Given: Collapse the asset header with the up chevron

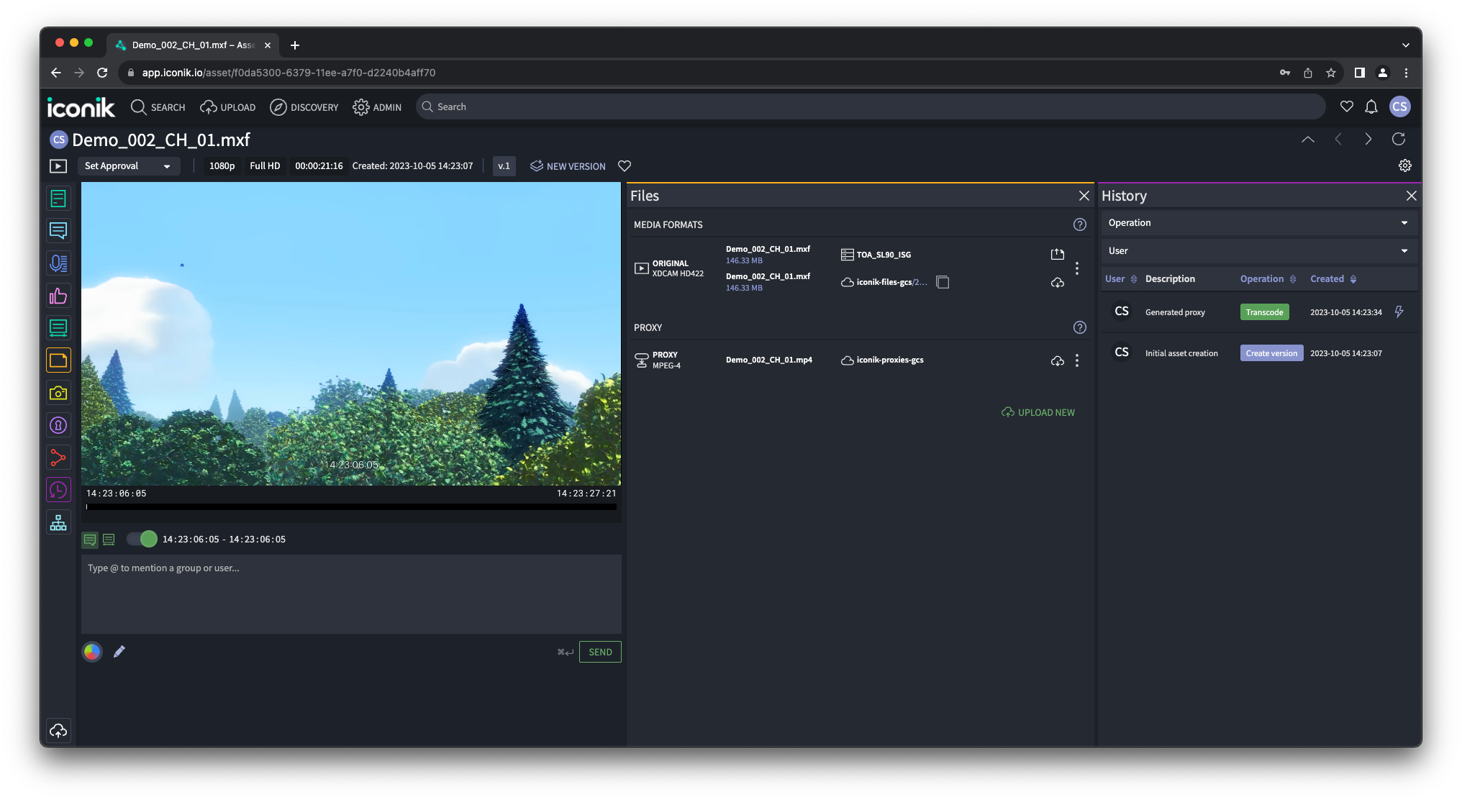Looking at the screenshot, I should coord(1308,139).
